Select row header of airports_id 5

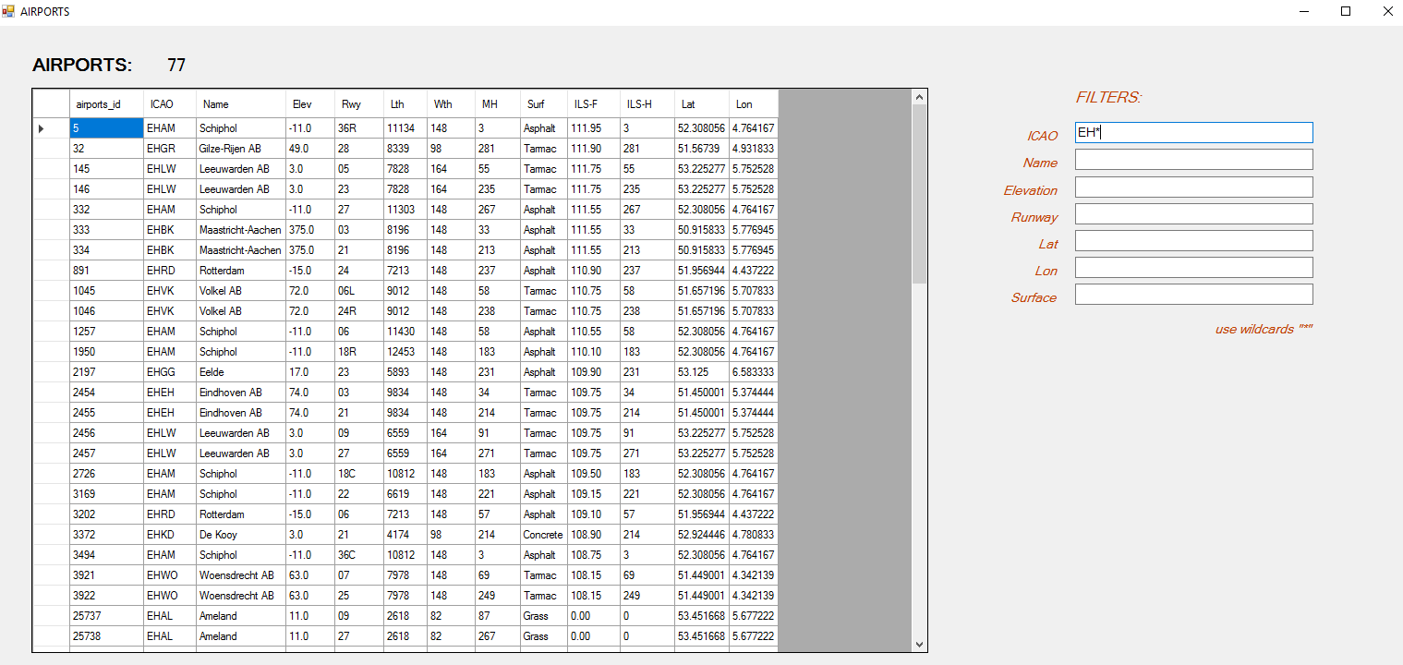(x=51, y=128)
